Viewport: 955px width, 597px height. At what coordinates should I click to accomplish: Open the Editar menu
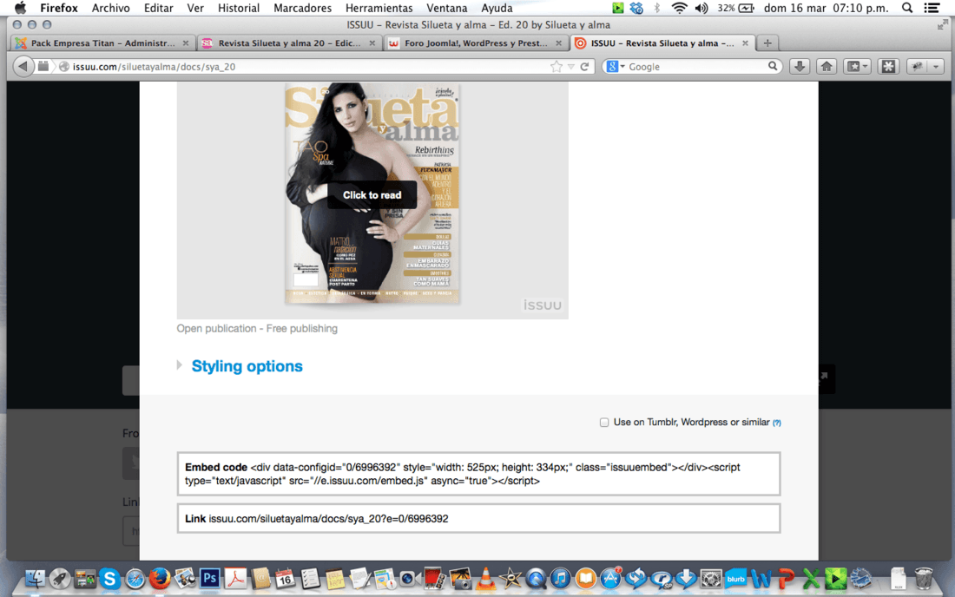(x=158, y=8)
